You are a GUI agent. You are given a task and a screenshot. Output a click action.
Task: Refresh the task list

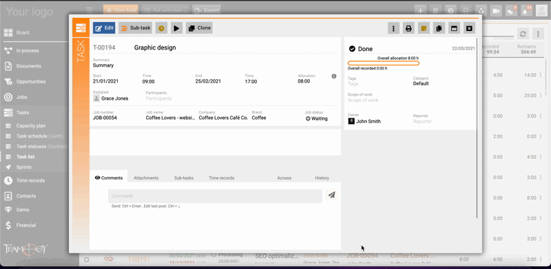coord(523,34)
